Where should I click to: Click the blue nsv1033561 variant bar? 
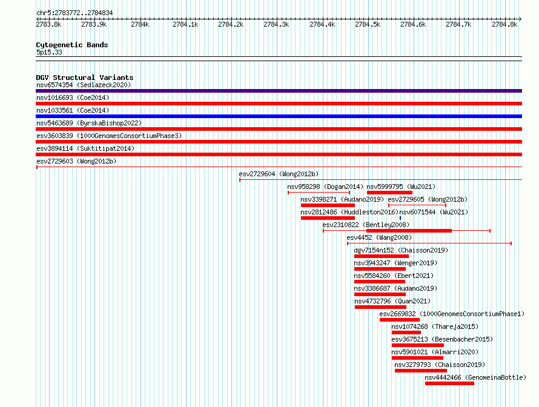[279, 116]
